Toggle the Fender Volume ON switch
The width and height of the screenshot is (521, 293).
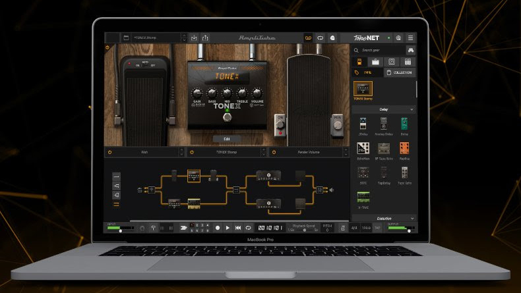pos(280,125)
